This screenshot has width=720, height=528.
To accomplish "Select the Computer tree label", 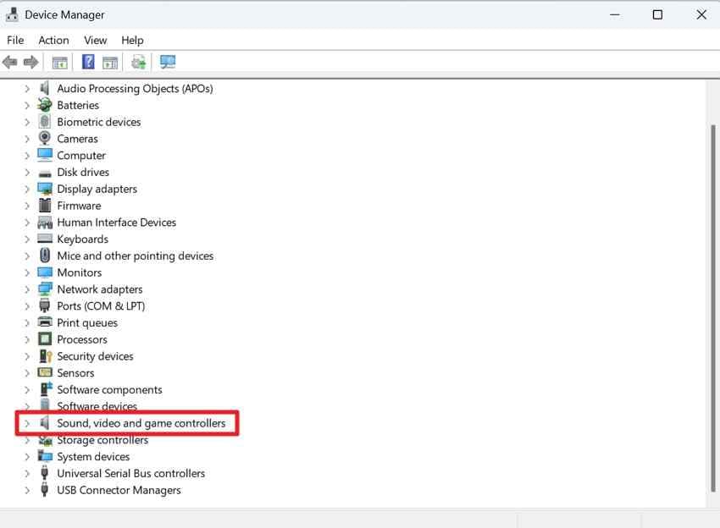I will (81, 156).
